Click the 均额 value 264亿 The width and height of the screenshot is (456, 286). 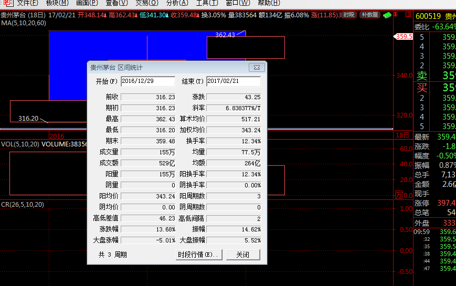[234, 163]
